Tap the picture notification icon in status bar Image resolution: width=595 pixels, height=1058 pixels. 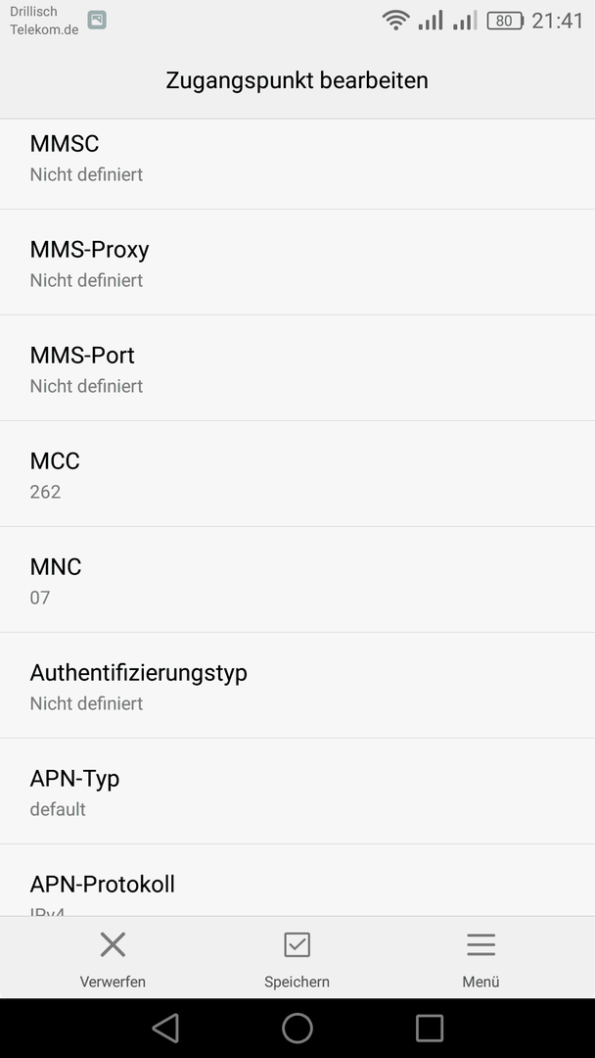tap(97, 21)
